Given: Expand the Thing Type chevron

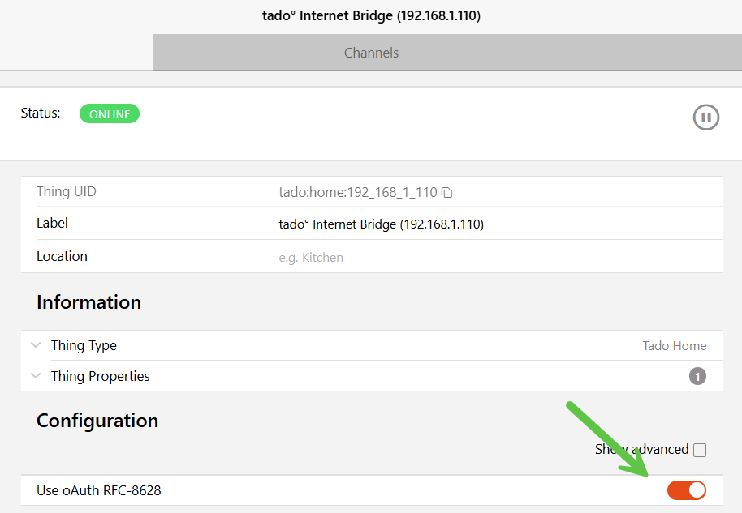Looking at the screenshot, I should pos(36,345).
